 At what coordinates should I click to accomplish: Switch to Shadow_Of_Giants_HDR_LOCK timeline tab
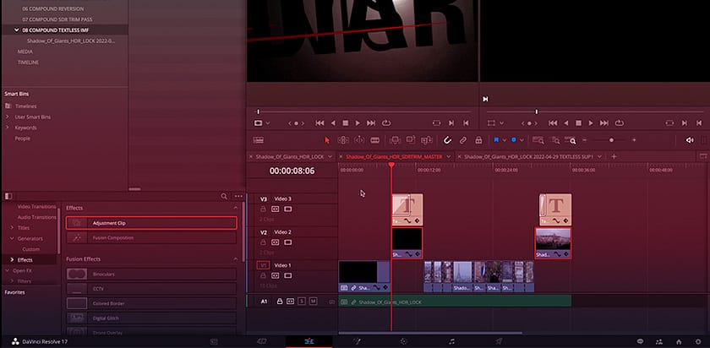(x=290, y=156)
